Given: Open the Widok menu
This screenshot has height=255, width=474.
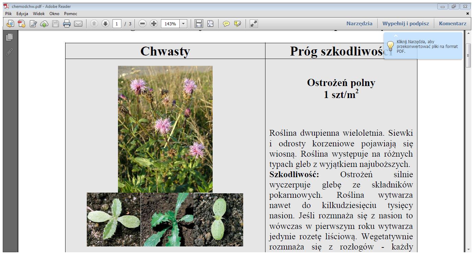Looking at the screenshot, I should click(39, 14).
